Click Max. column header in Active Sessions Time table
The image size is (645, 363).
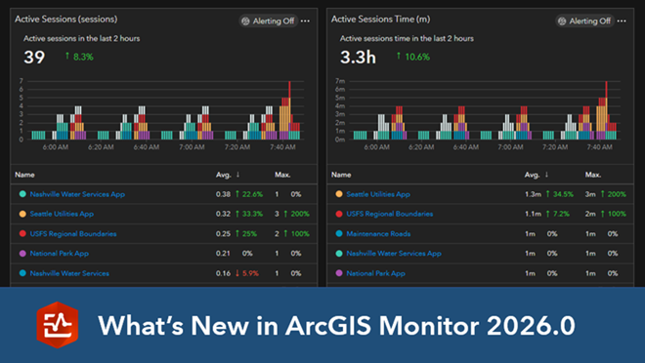pos(593,175)
